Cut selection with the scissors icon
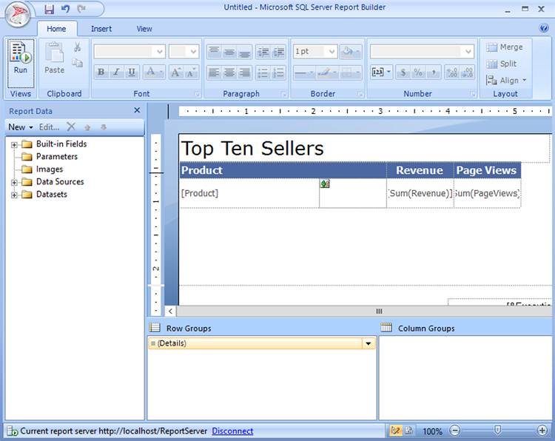The width and height of the screenshot is (555, 441). pos(77,47)
